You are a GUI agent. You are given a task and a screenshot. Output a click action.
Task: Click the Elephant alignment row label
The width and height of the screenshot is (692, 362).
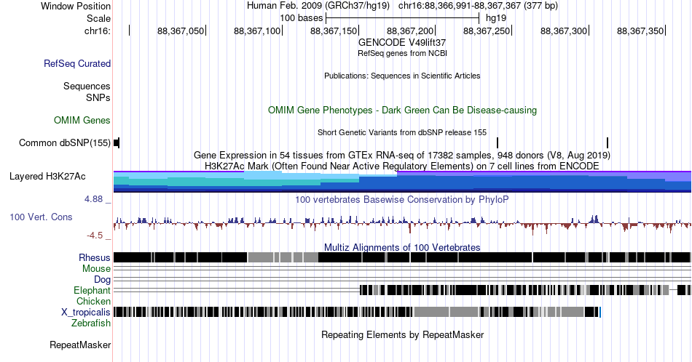click(93, 290)
